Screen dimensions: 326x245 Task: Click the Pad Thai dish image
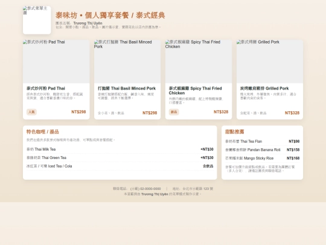click(x=56, y=62)
